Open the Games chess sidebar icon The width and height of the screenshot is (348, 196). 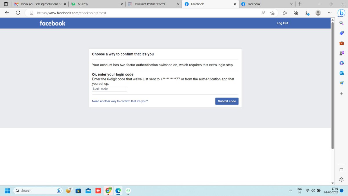coord(341,53)
